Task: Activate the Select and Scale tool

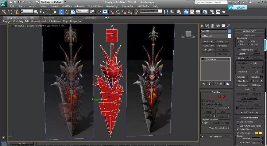Action: point(73,12)
